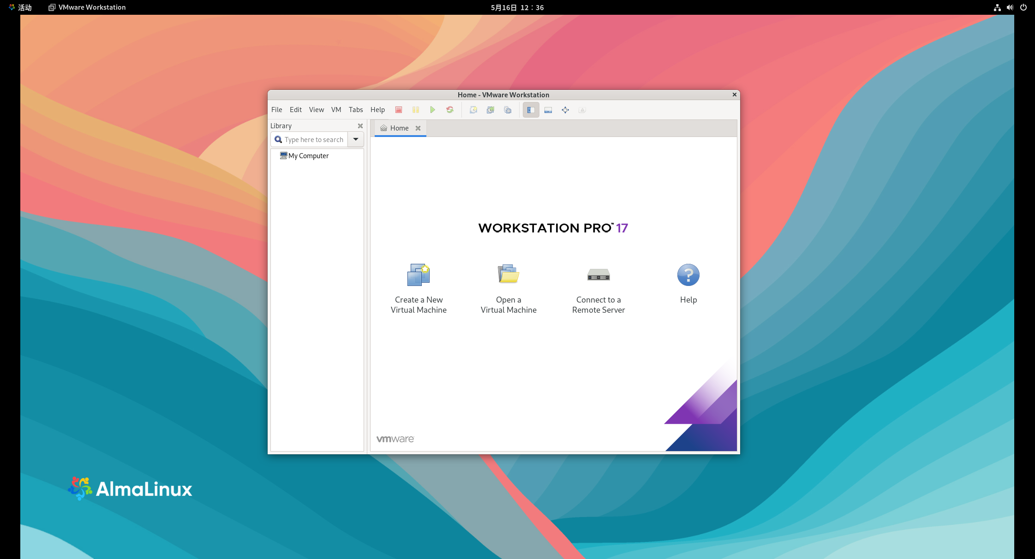Open the Tabs menu
Viewport: 1035px width, 559px height.
[356, 110]
